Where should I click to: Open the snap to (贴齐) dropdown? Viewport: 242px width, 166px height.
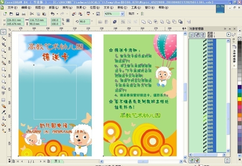[138, 14]
